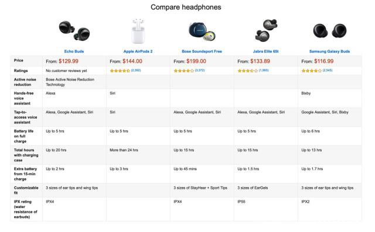
Task: Click the Samsung Galaxy Buds star rating
Action: 311,71
